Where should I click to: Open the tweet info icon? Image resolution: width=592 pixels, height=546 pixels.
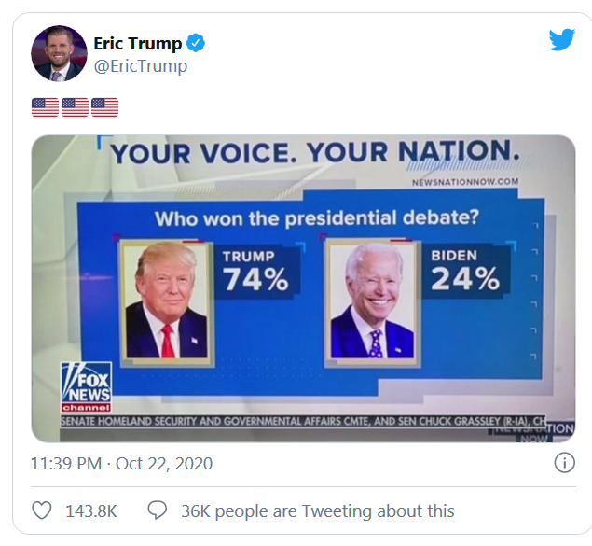[x=564, y=462]
